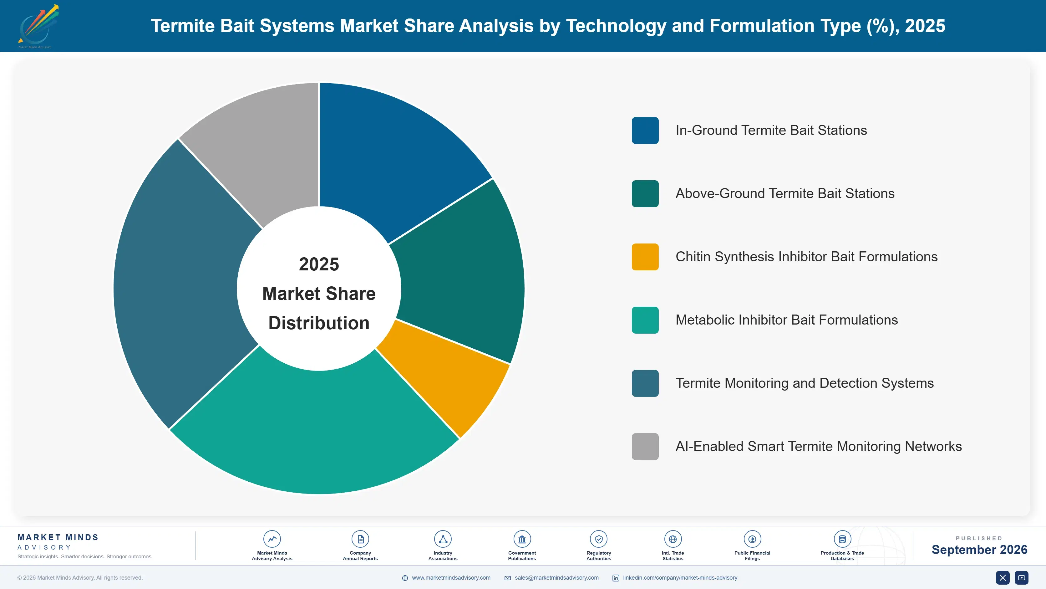Click the Market Minds Advisory Analysis icon
This screenshot has width=1046, height=589.
point(272,539)
